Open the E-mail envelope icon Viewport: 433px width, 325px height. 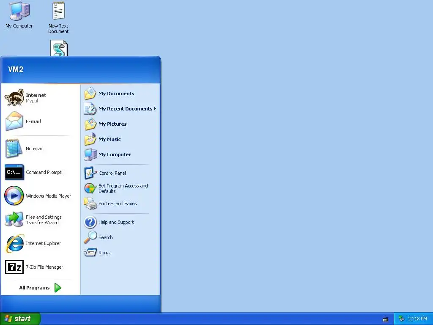[14, 121]
